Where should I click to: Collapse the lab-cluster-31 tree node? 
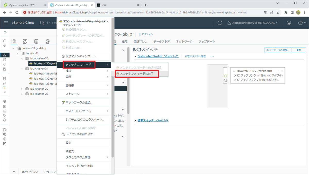point(21,69)
